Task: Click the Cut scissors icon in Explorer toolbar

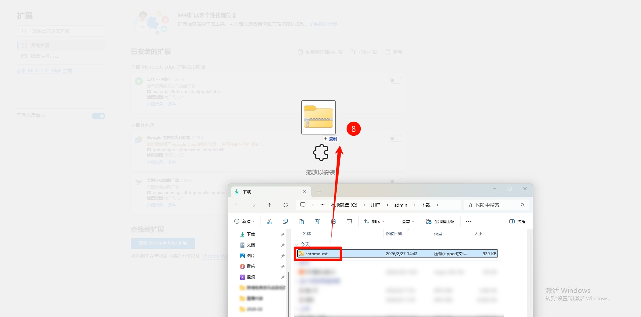Action: coord(269,221)
